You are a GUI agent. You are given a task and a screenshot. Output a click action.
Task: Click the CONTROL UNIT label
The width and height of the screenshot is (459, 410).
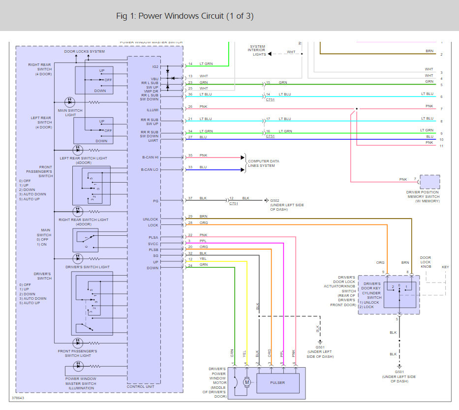click(x=141, y=386)
